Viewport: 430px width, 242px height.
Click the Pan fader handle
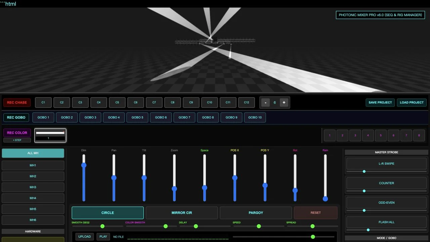(114, 177)
